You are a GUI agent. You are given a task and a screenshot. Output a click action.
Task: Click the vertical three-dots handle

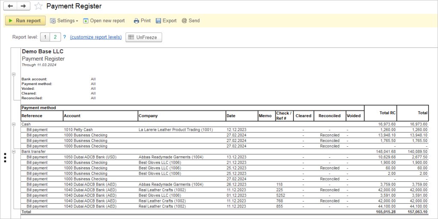pyautogui.click(x=5, y=157)
